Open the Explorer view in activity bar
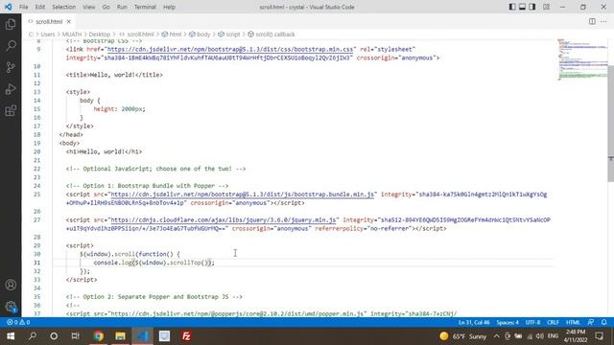 coord(11,24)
